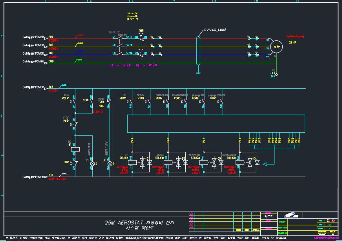The height and width of the screenshot is (241, 342).
Task: Select the red CURVE C text
Action: [99, 112]
